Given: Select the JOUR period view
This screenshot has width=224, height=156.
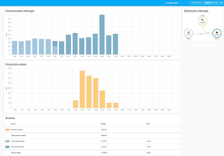Looking at the screenshot, I should (x=207, y=3).
